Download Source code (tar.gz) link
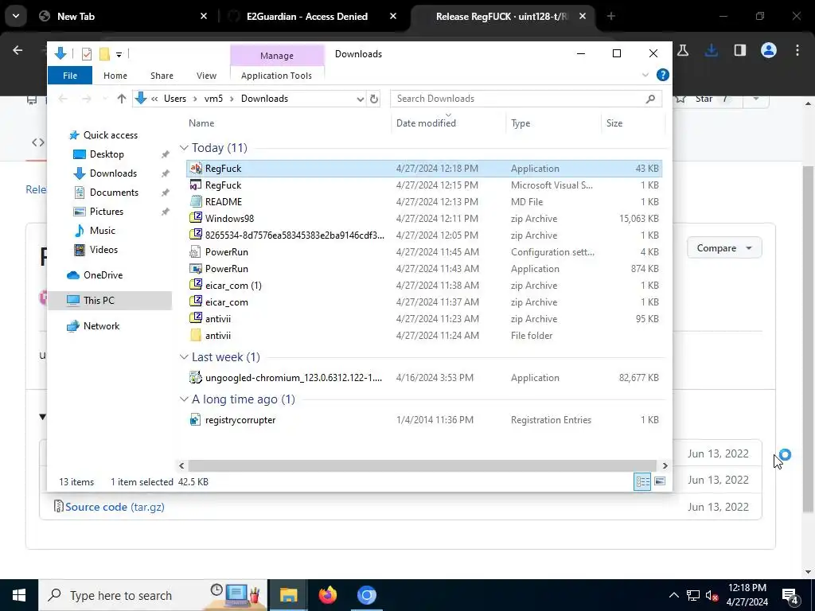 click(115, 507)
